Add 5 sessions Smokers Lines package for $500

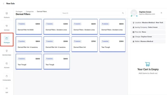(x=85, y=27)
